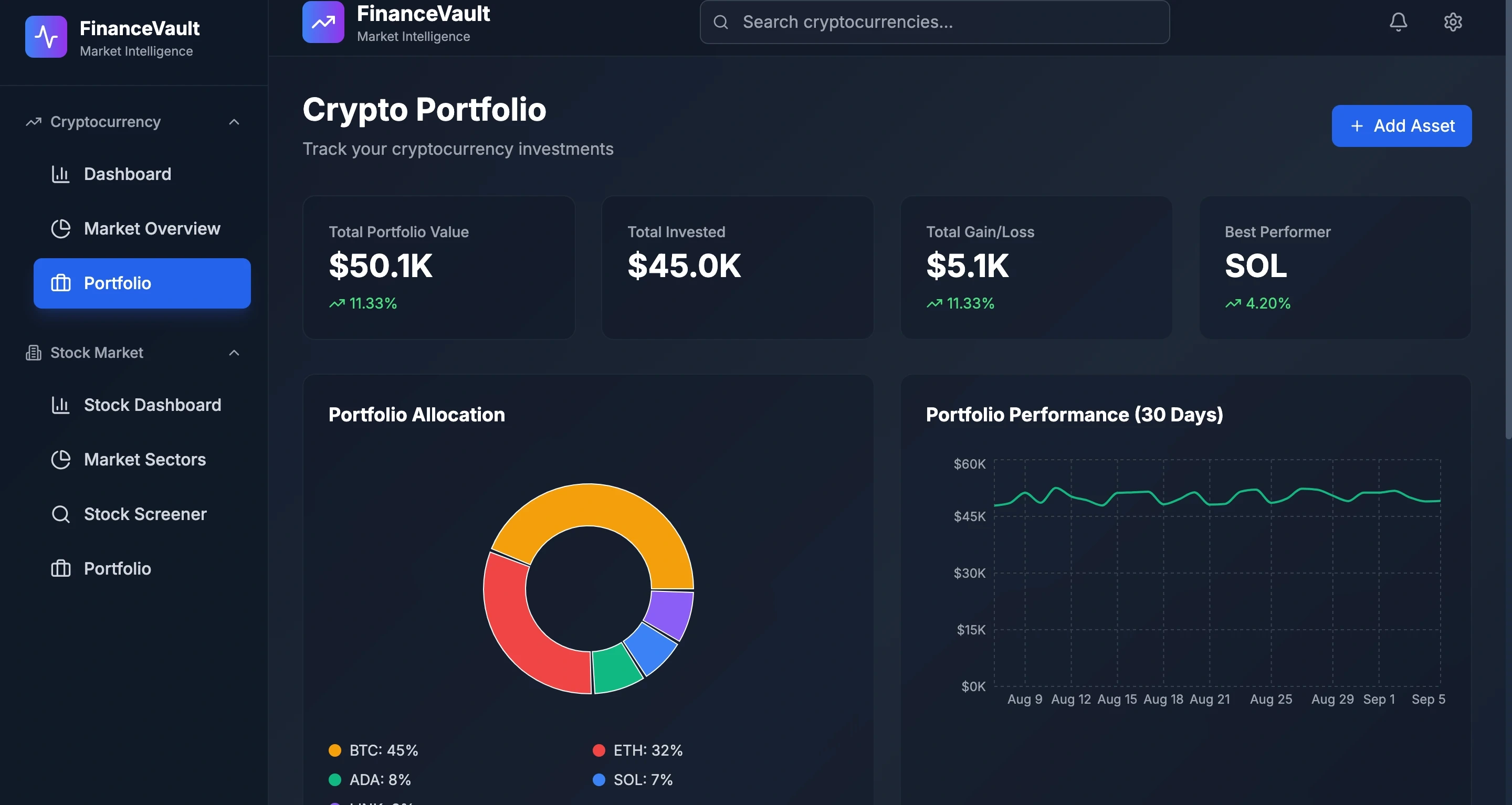Go to Stock Dashboard page
The width and height of the screenshot is (1512, 805).
152,405
